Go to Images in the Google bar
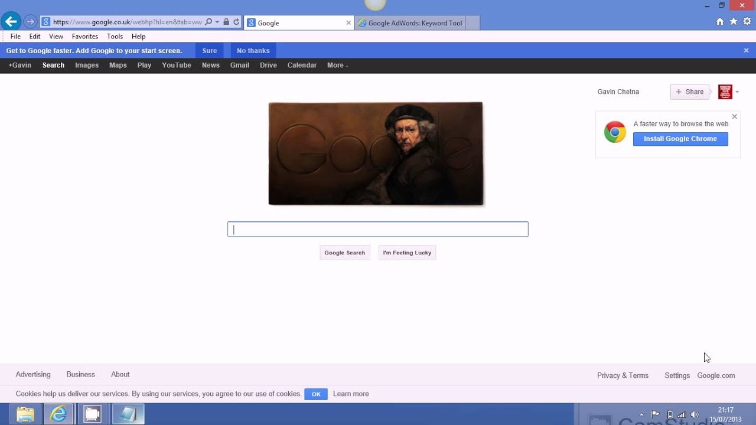This screenshot has height=425, width=756. tap(87, 66)
